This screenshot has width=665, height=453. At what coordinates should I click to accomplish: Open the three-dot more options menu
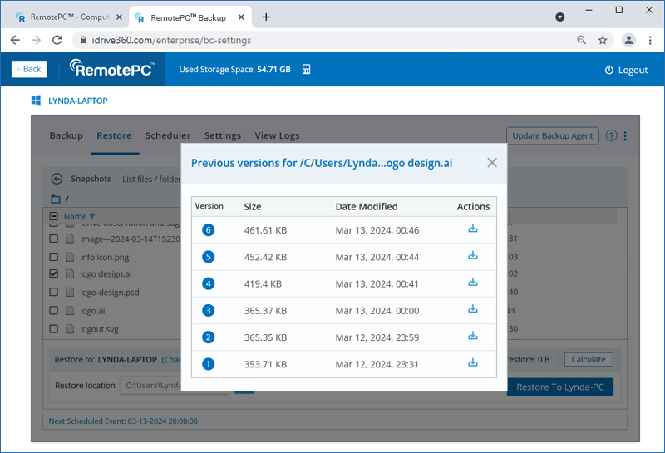tap(625, 136)
